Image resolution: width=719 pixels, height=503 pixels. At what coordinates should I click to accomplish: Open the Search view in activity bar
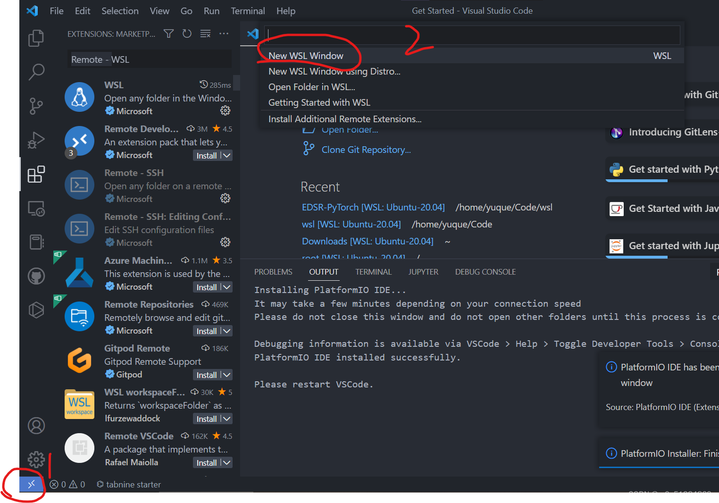pos(36,72)
